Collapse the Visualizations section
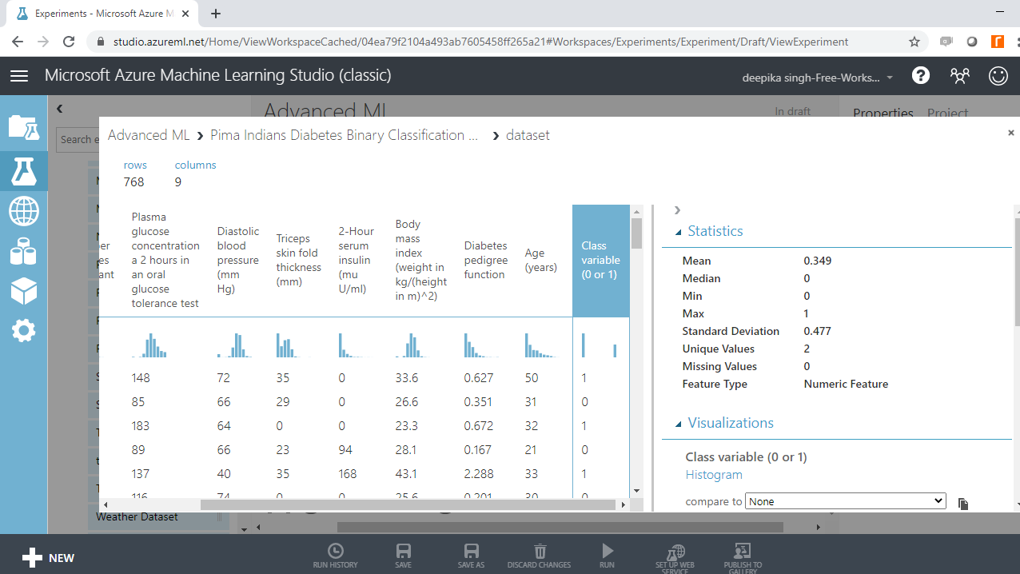The width and height of the screenshot is (1020, 574). click(679, 424)
